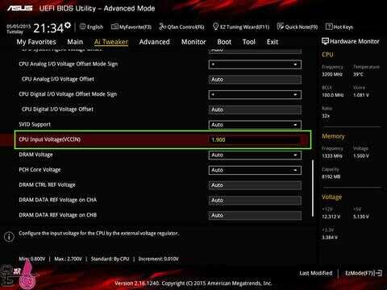Image resolution: width=387 pixels, height=290 pixels.
Task: Click the CPU Digital I/O Voltage Offset field
Action: click(x=255, y=110)
